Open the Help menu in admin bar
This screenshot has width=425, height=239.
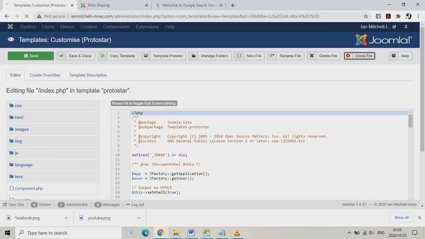pyautogui.click(x=170, y=27)
